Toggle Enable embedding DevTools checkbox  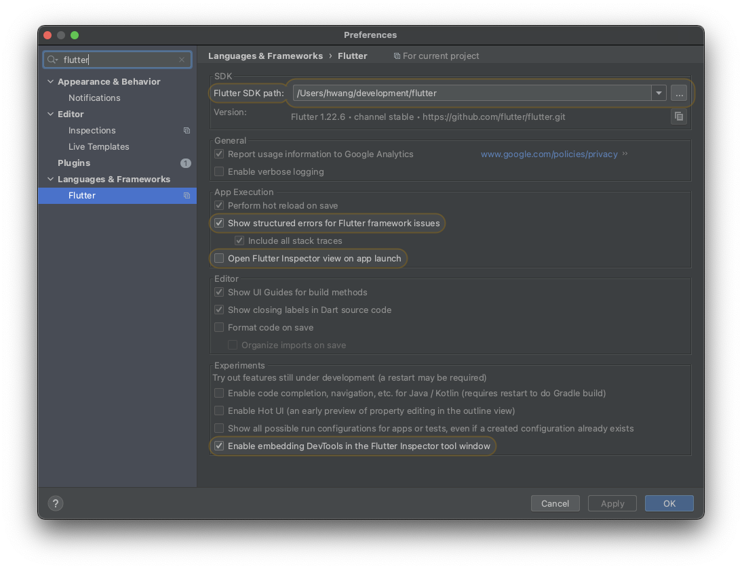click(219, 446)
